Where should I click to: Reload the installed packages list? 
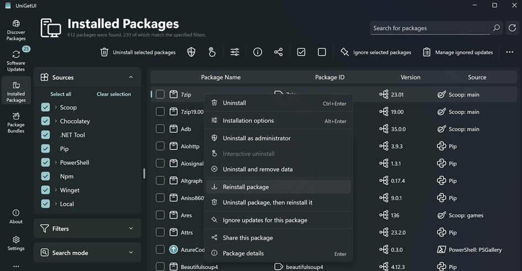513,28
